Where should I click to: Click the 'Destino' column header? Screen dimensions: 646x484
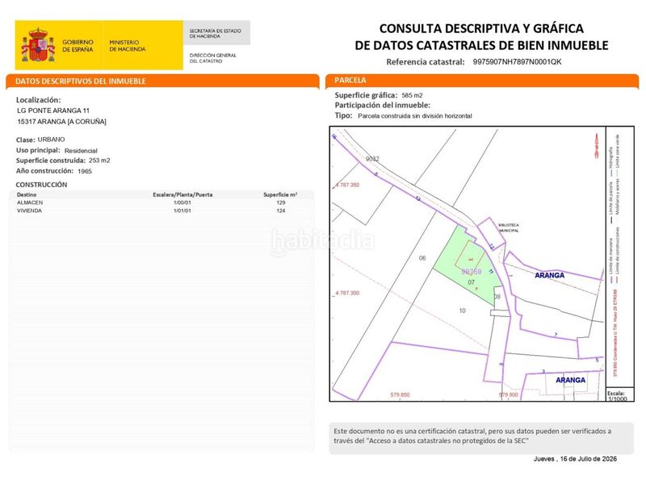[x=27, y=194]
